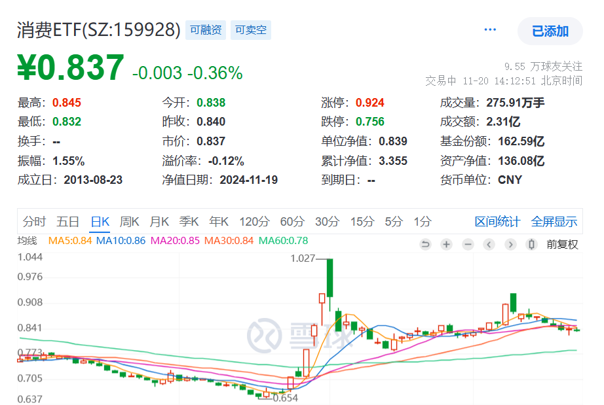The width and height of the screenshot is (604, 405).
Task: Select the 周K chart tab
Action: pos(130,222)
